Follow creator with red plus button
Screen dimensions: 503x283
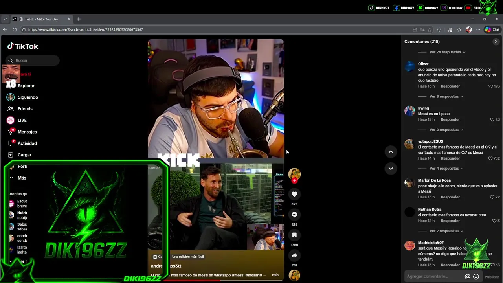pyautogui.click(x=294, y=181)
